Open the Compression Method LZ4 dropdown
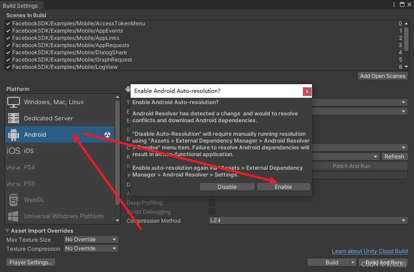Viewport: 414px width, 272px height. [x=308, y=220]
